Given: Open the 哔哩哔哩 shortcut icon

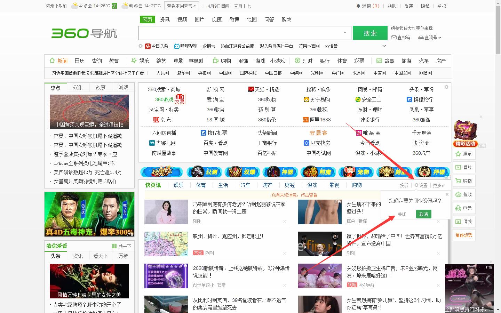Looking at the screenshot, I should 177,46.
